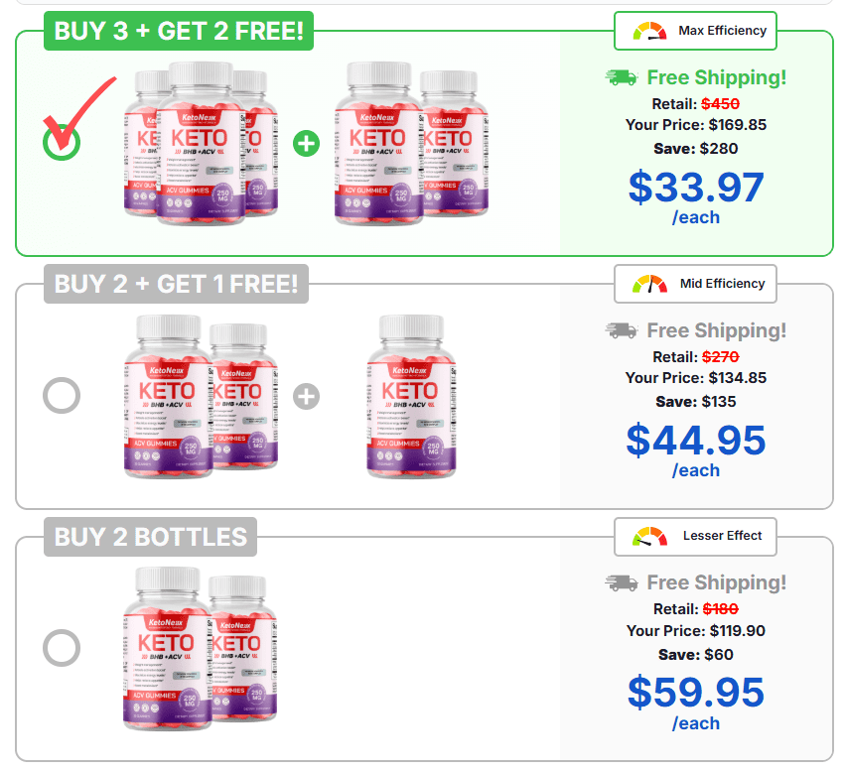Click the green Free Shipping truck icon
Image resolution: width=845 pixels, height=771 pixels.
(x=622, y=77)
